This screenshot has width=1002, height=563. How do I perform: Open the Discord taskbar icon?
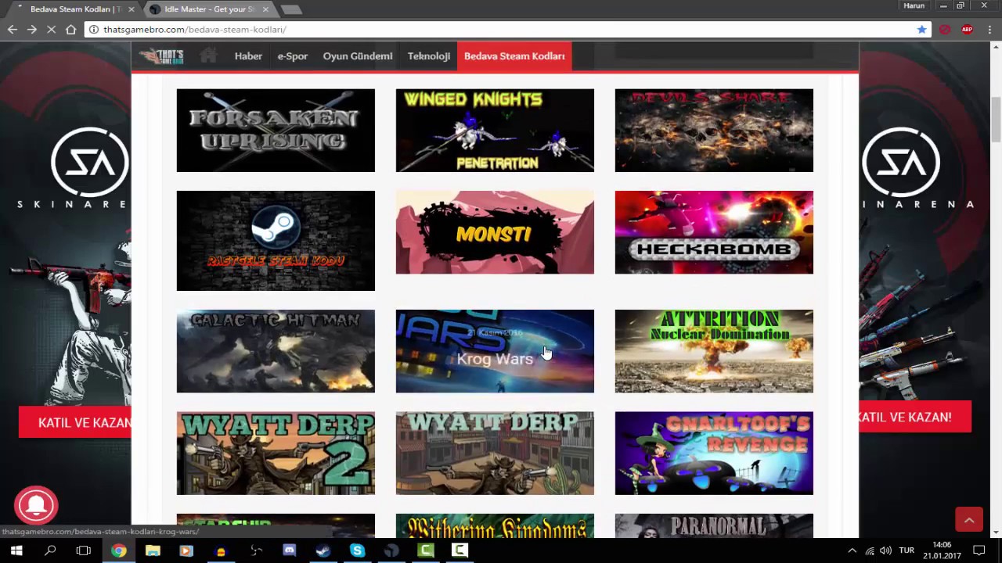pos(289,550)
